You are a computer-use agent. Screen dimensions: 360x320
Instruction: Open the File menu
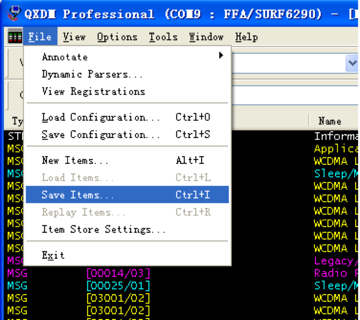click(x=40, y=37)
